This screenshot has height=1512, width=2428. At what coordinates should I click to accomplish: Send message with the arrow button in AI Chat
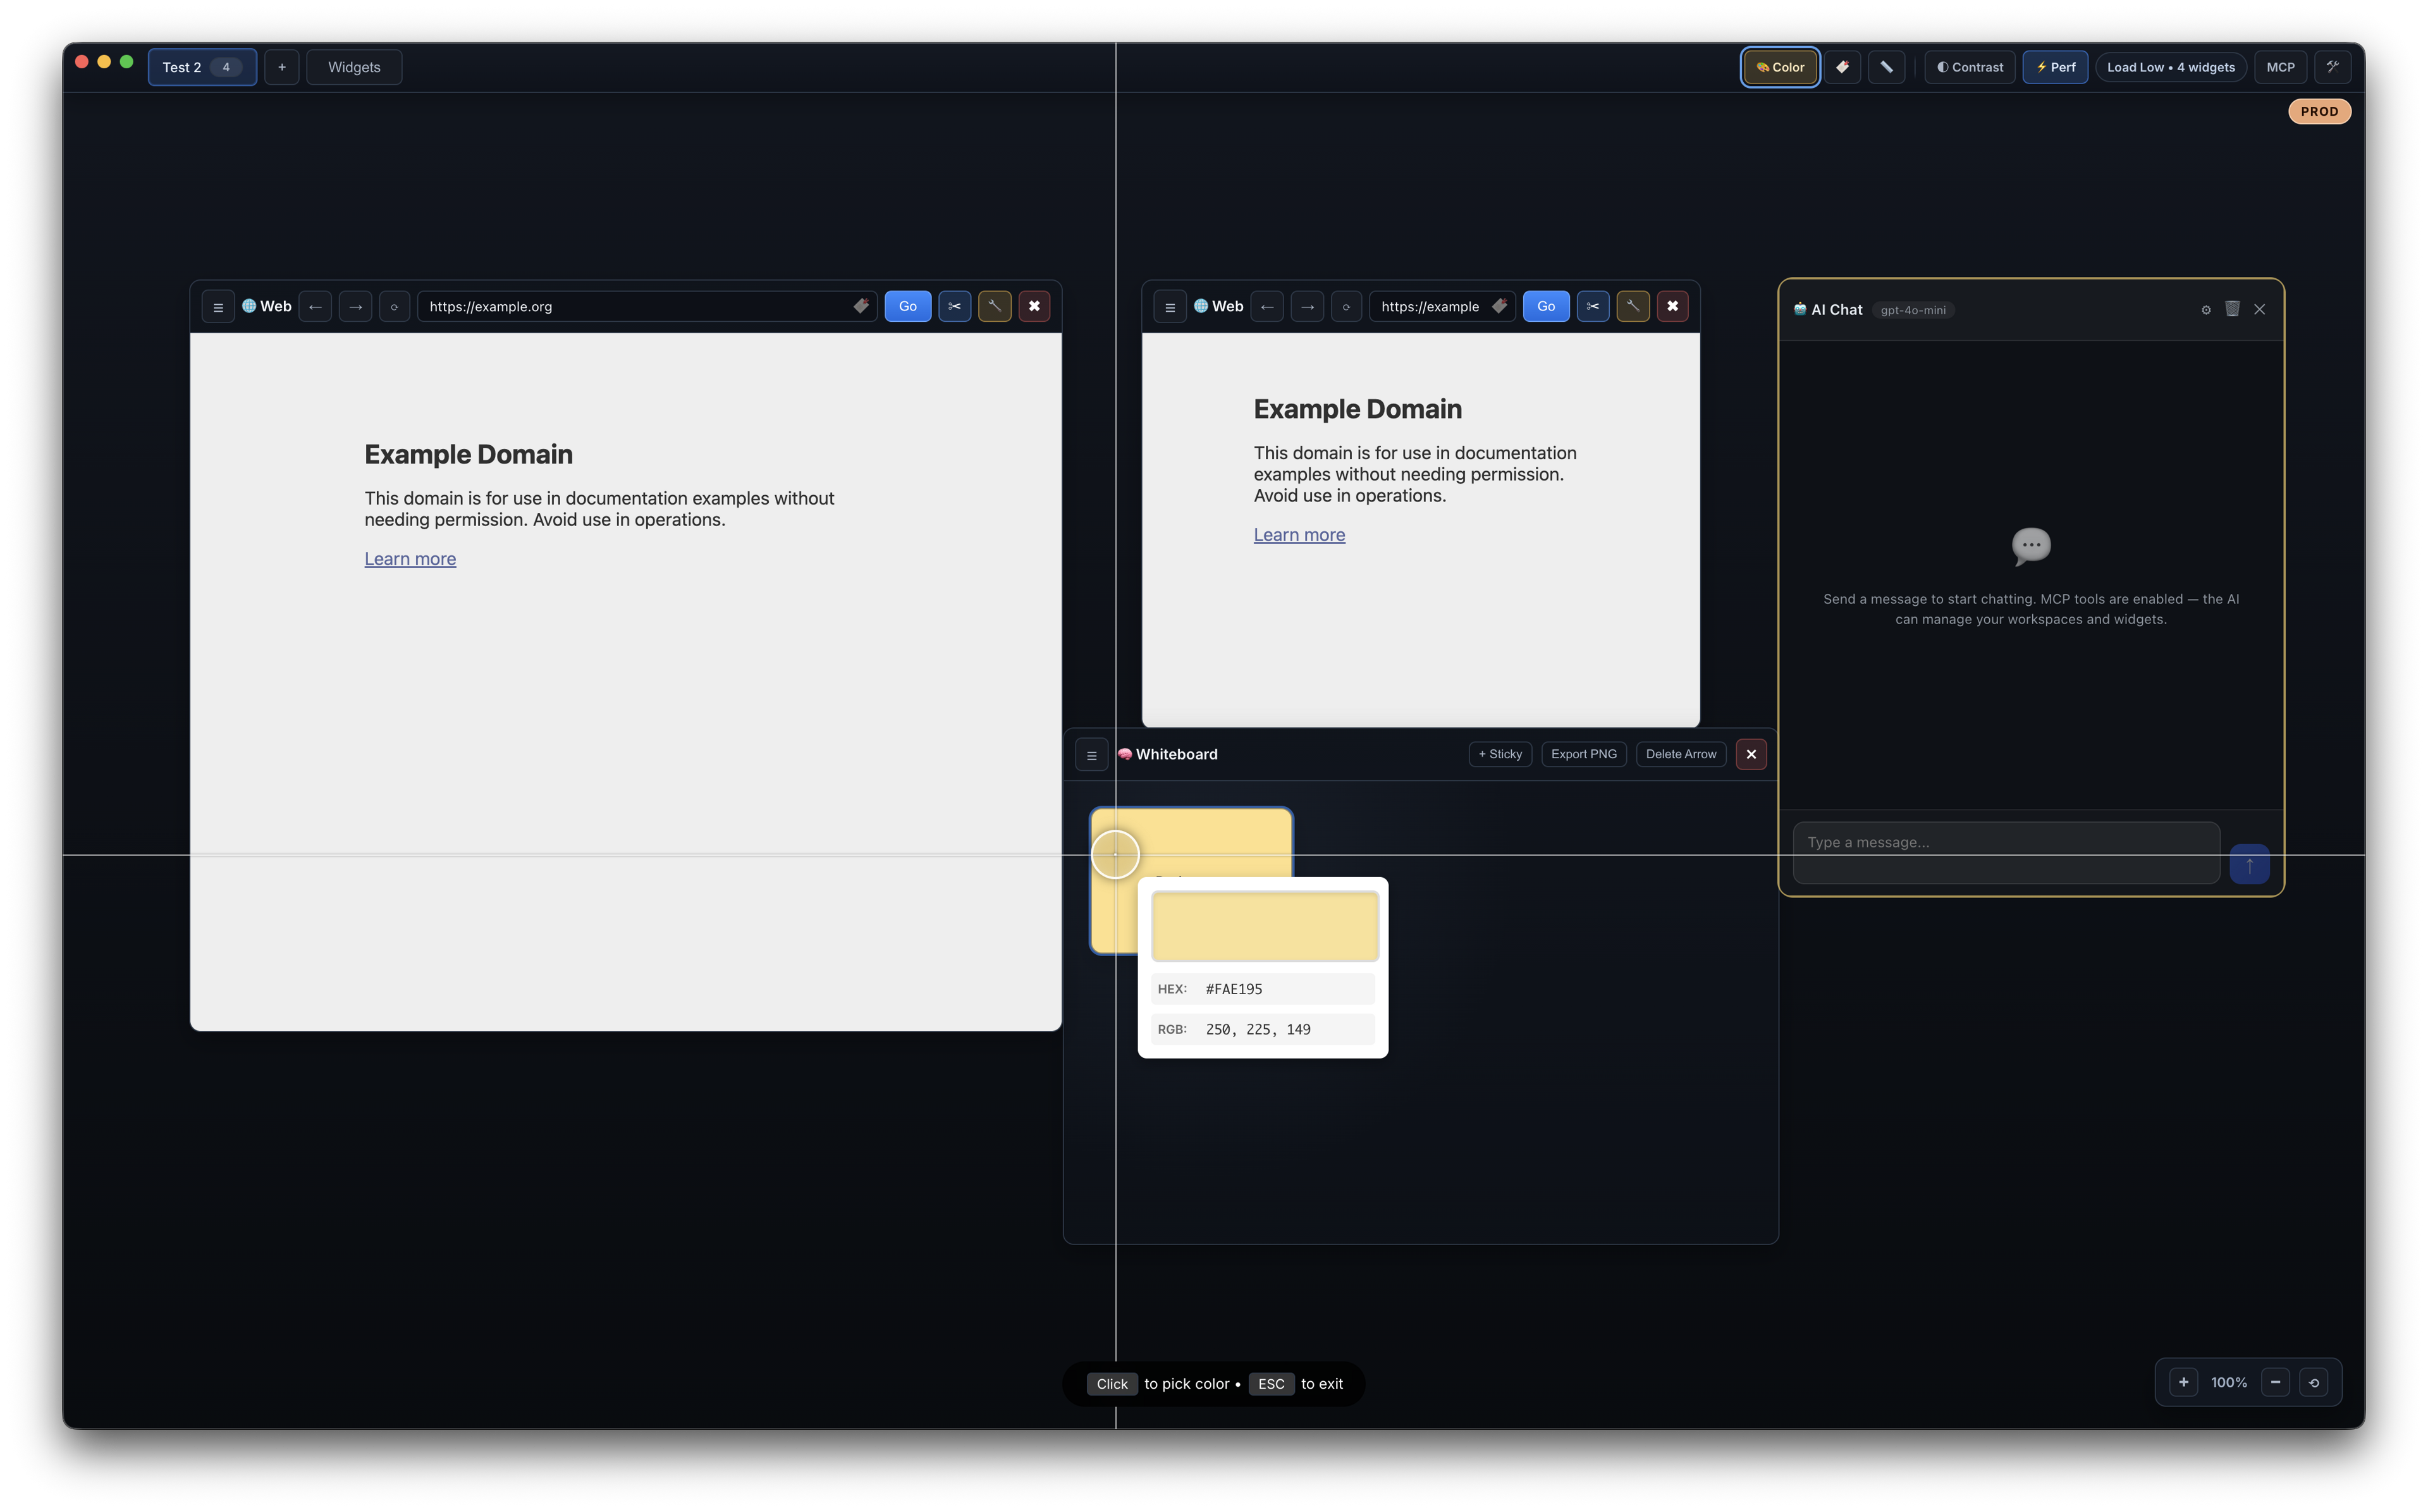(x=2249, y=864)
